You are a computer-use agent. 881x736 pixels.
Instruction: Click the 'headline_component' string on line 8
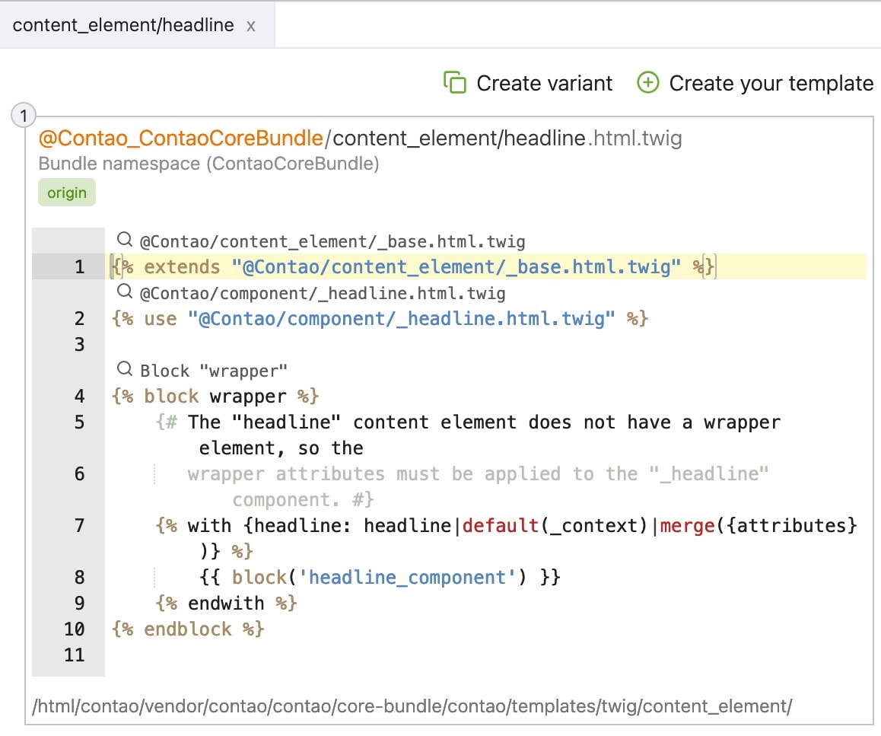pos(407,577)
